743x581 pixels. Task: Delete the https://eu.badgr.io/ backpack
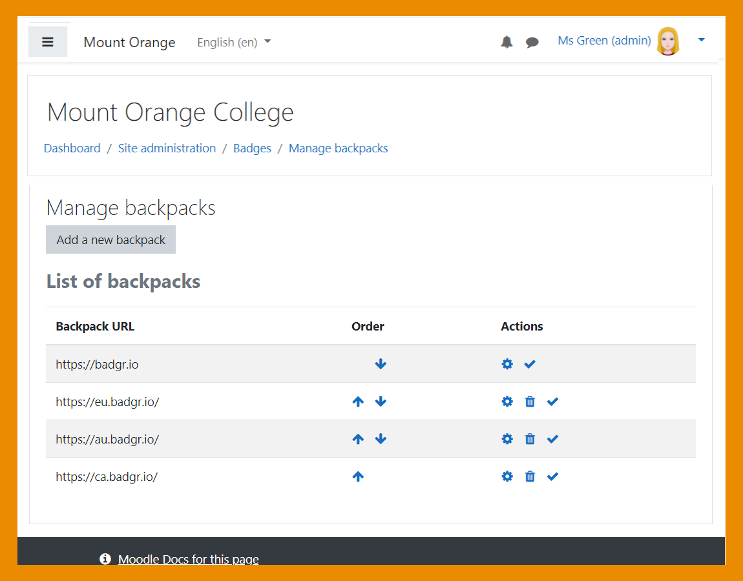[x=530, y=401]
